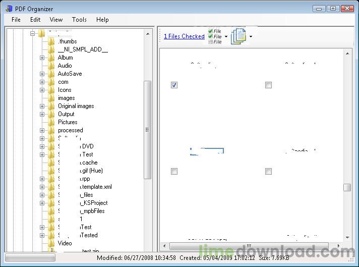The image size is (359, 267).
Task: Click the folder tree scroll-up arrow
Action: click(x=148, y=34)
